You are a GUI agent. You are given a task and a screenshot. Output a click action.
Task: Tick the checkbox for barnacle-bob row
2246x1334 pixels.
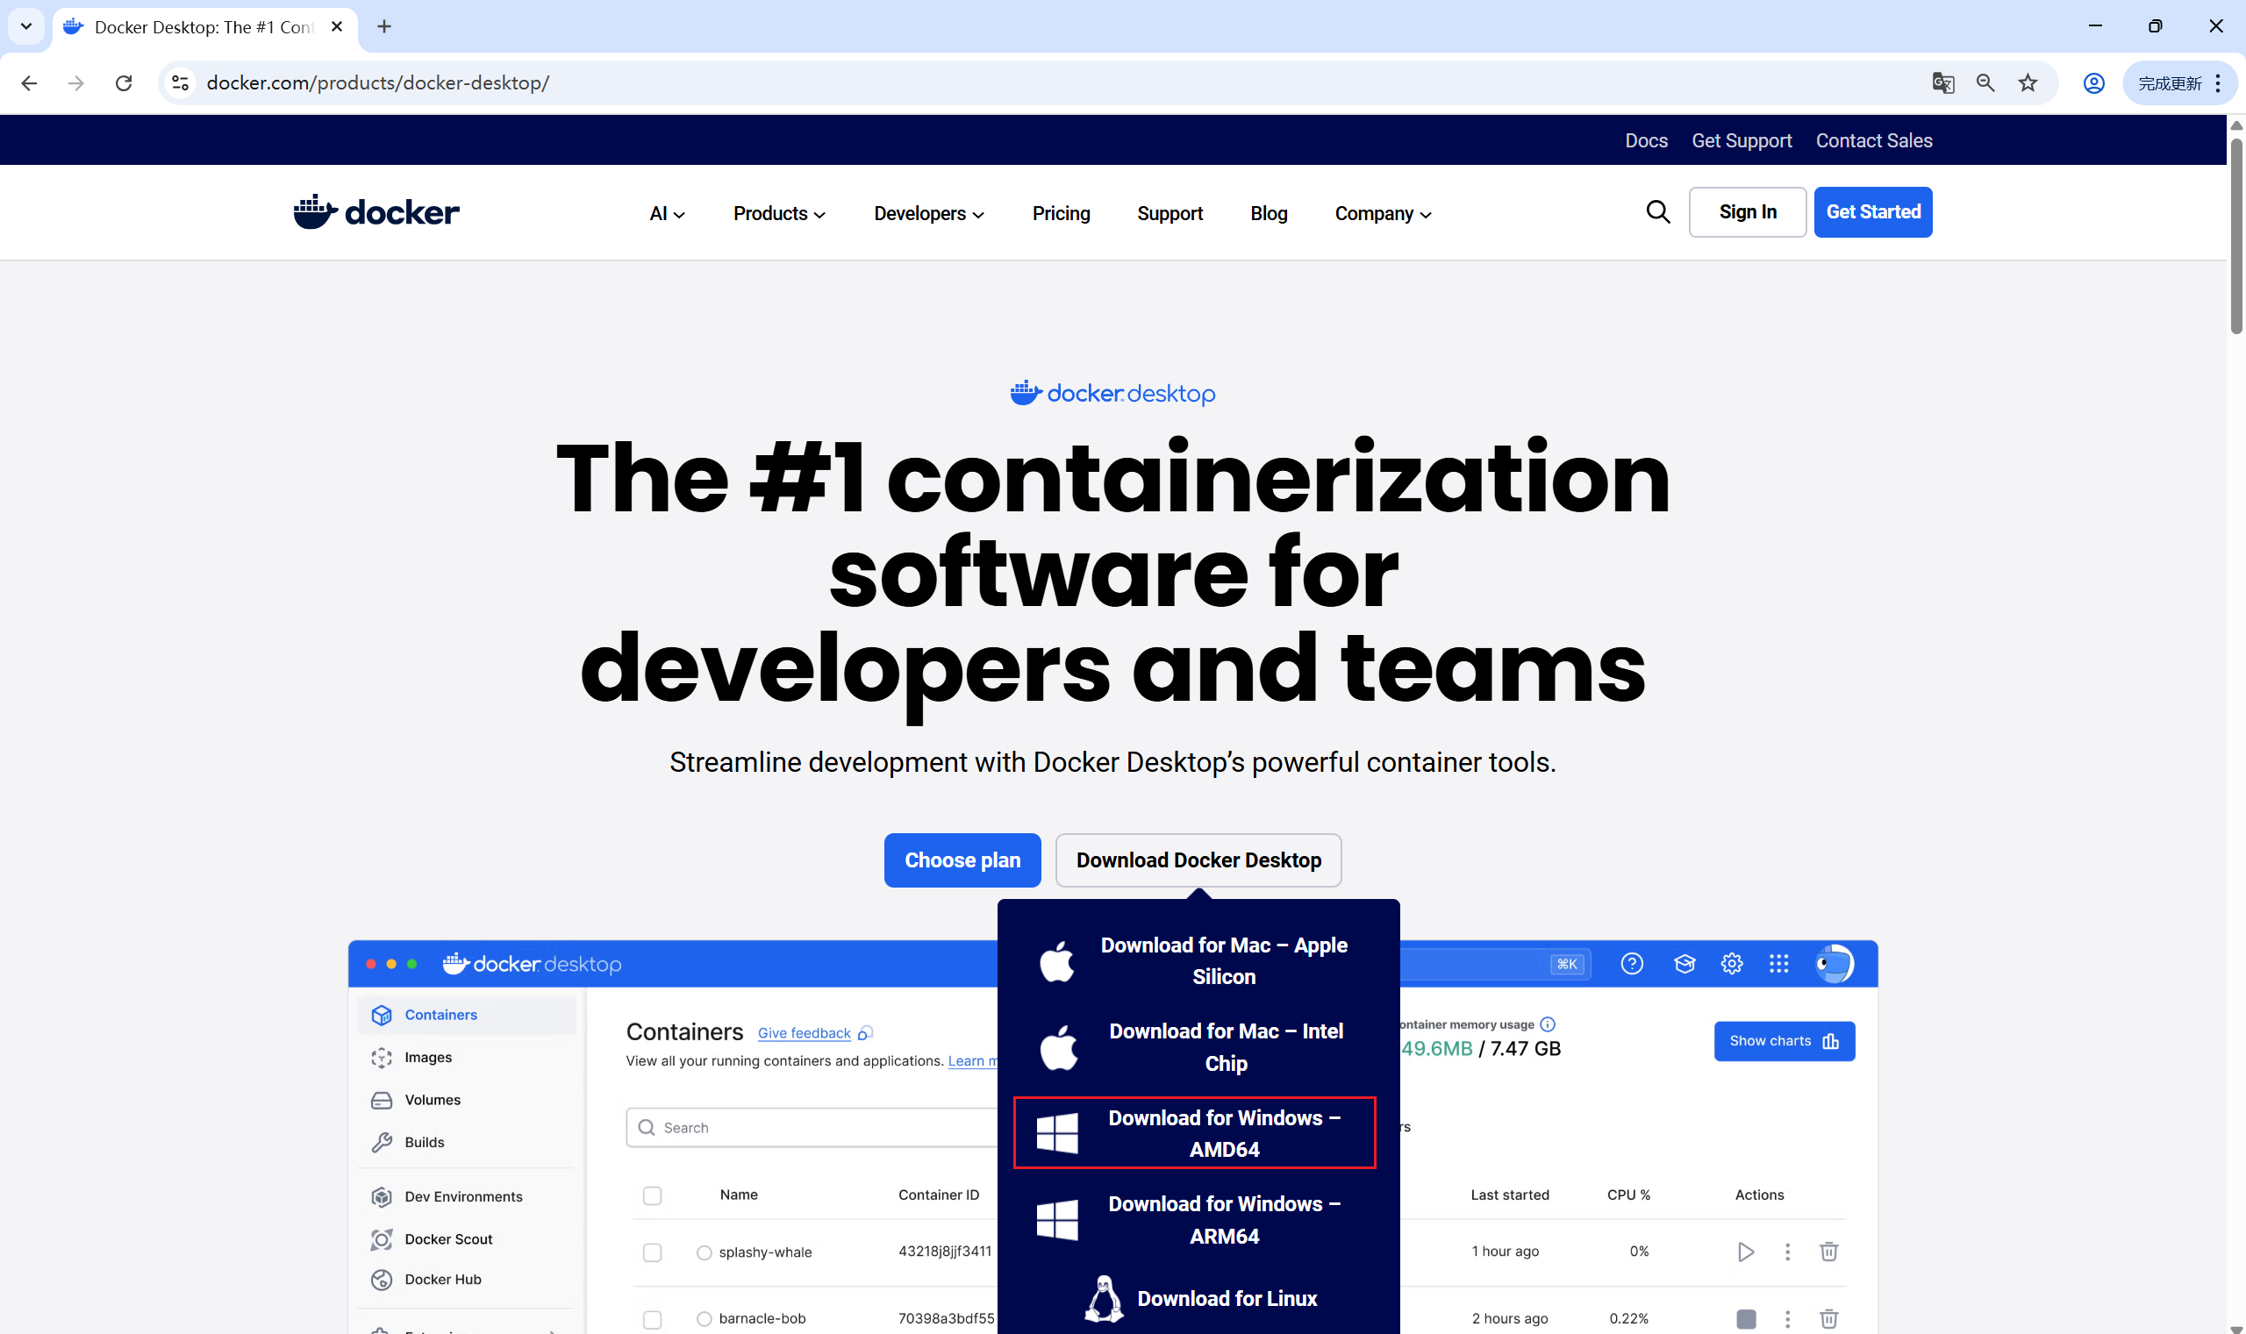pyautogui.click(x=652, y=1319)
